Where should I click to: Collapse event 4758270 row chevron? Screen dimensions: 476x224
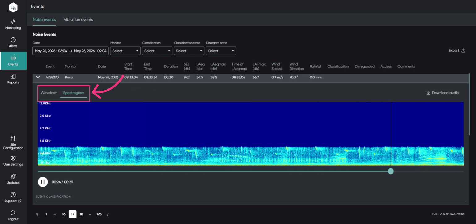pyautogui.click(x=38, y=77)
